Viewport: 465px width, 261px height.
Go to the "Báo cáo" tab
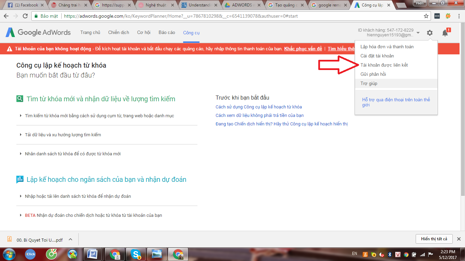coord(167,32)
